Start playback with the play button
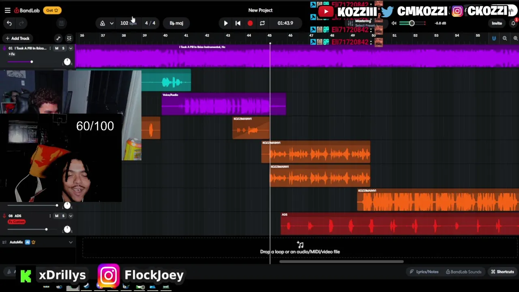 click(226, 23)
